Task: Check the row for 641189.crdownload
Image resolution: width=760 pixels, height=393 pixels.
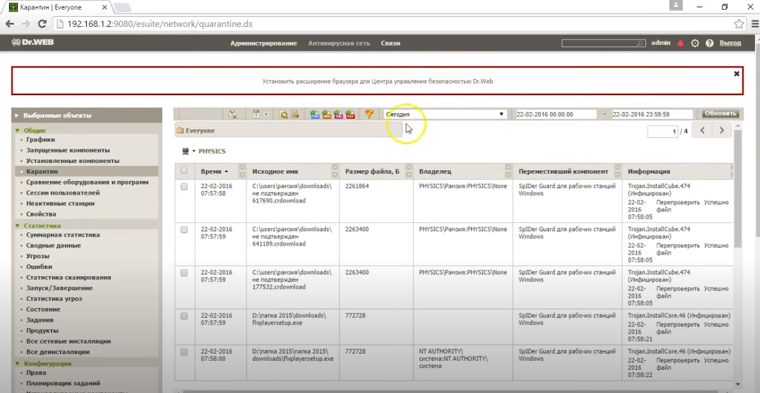Action: tap(184, 230)
